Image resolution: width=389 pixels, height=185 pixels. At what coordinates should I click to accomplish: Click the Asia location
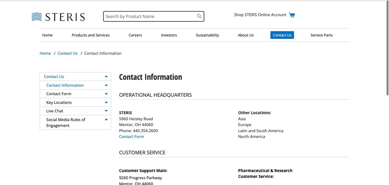[x=242, y=119]
